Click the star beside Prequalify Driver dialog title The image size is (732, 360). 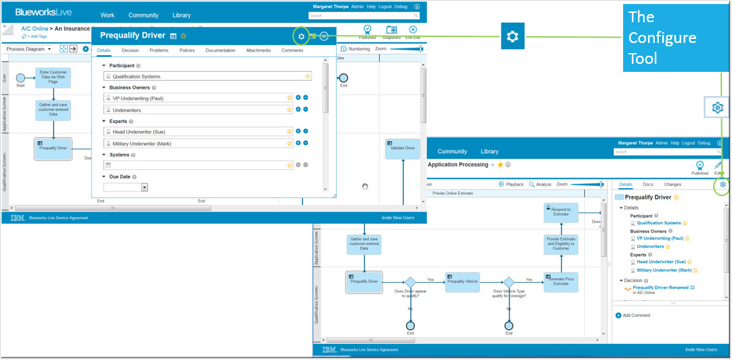click(184, 36)
